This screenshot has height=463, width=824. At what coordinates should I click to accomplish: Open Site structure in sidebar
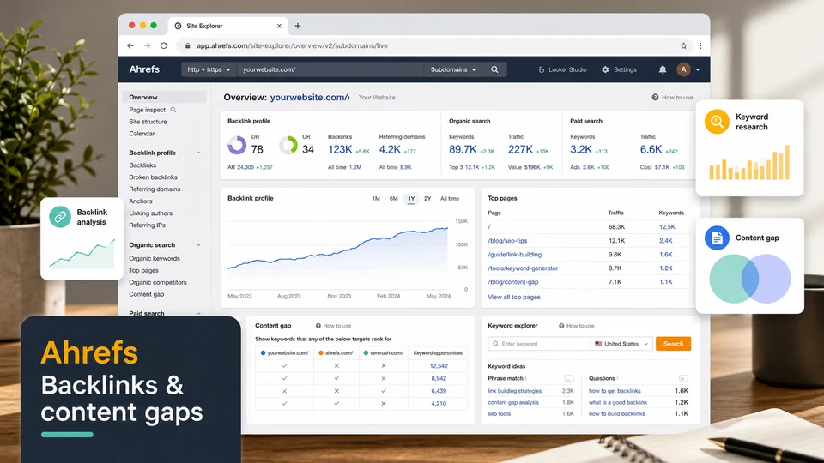coord(148,122)
